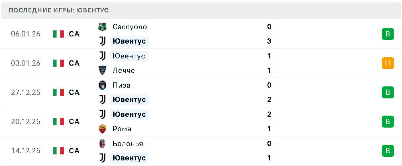The height and width of the screenshot is (166, 402).
Task: Click Juventus crest in the 06.01.26 match
Action: [x=102, y=41]
